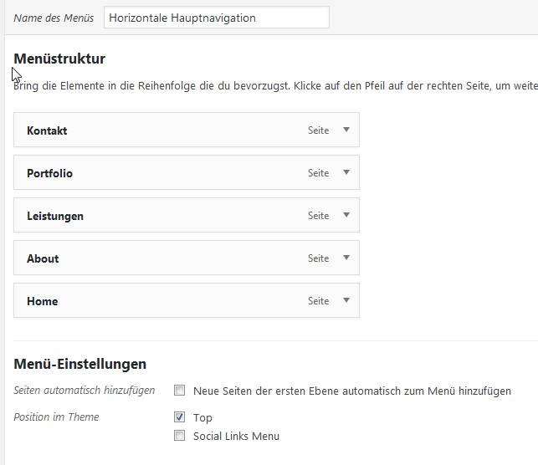Click the Home menu item title
538x465 pixels.
42,302
